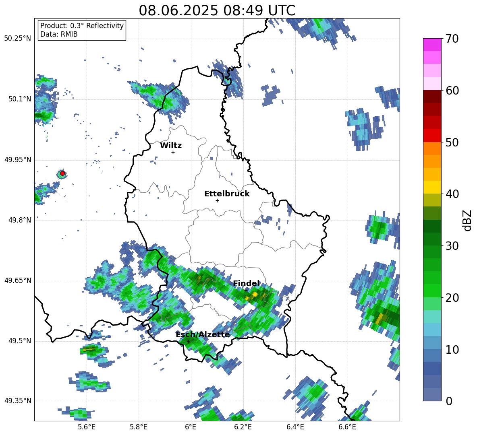
Task: Click the Esch/Alzette station cross marker
Action: 188,341
